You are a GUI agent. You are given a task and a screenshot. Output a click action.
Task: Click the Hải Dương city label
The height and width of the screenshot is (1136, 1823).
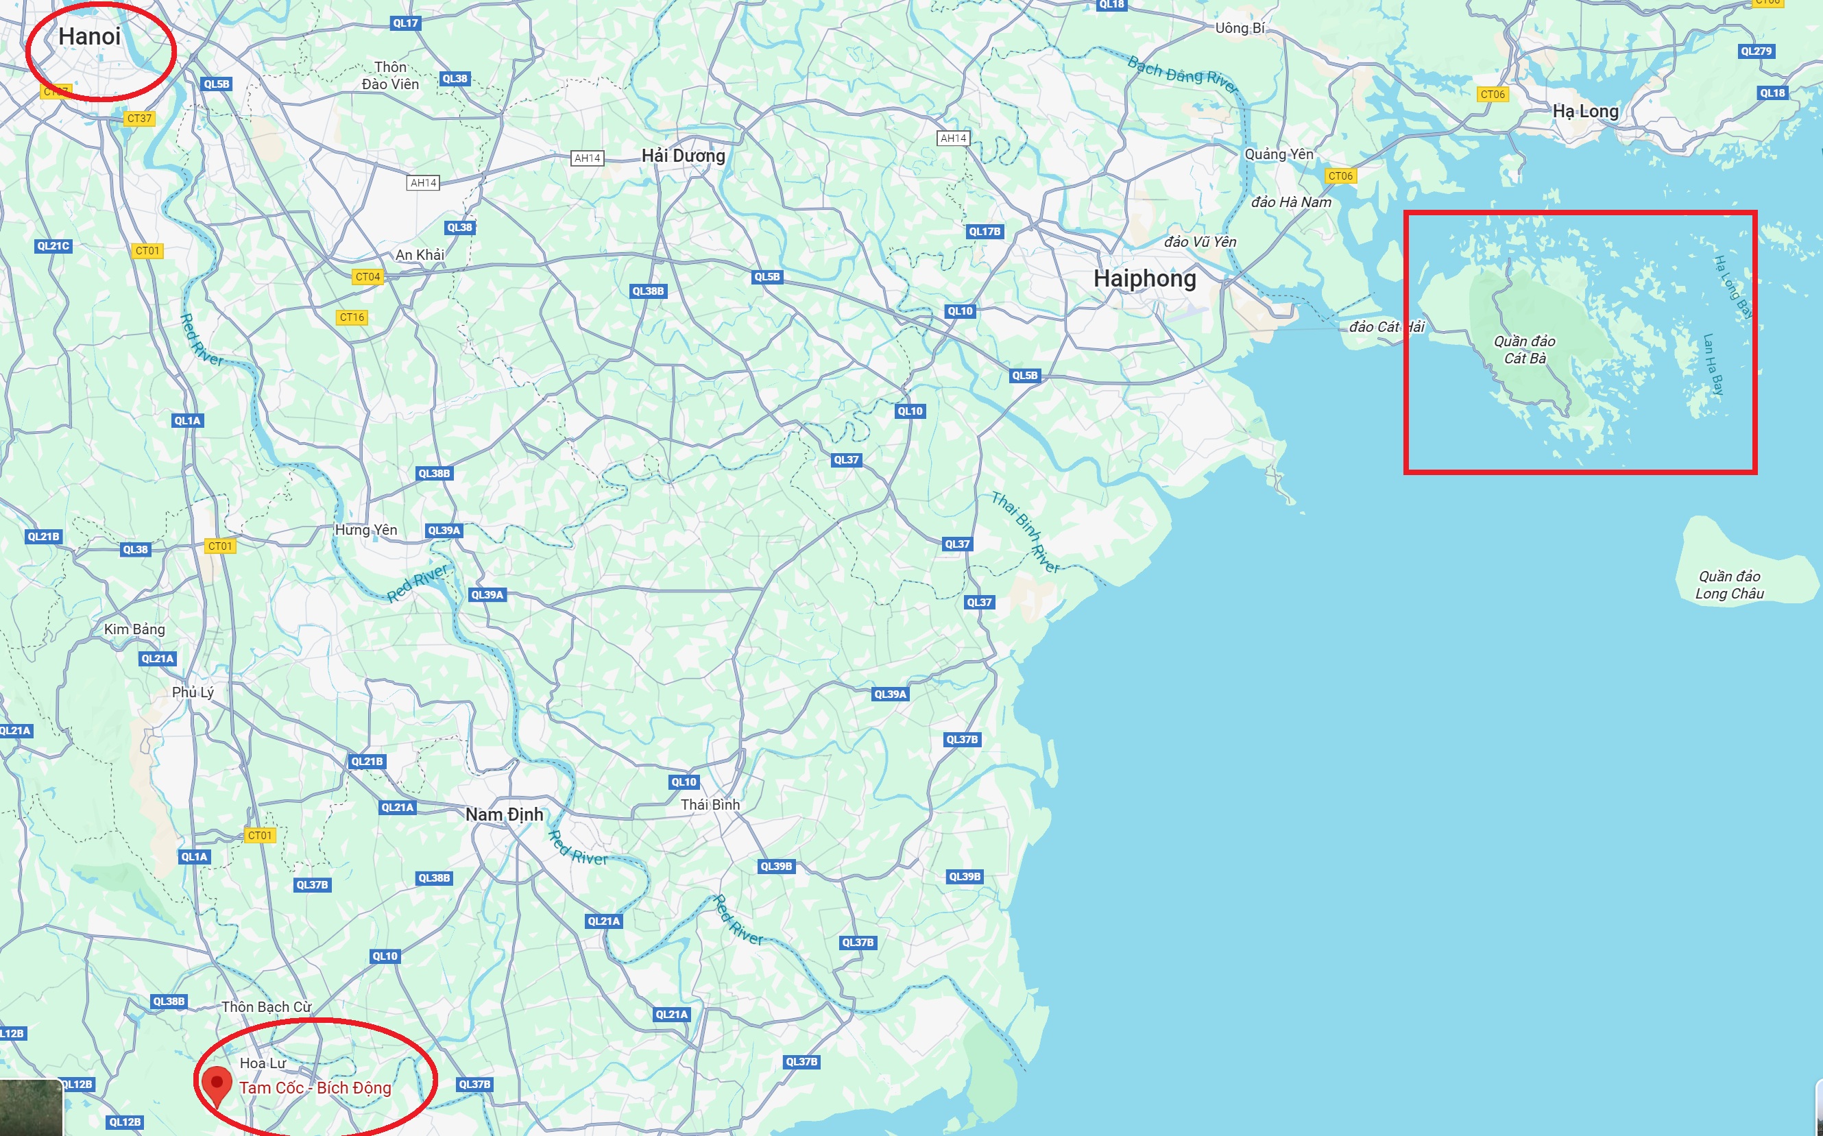pos(684,156)
